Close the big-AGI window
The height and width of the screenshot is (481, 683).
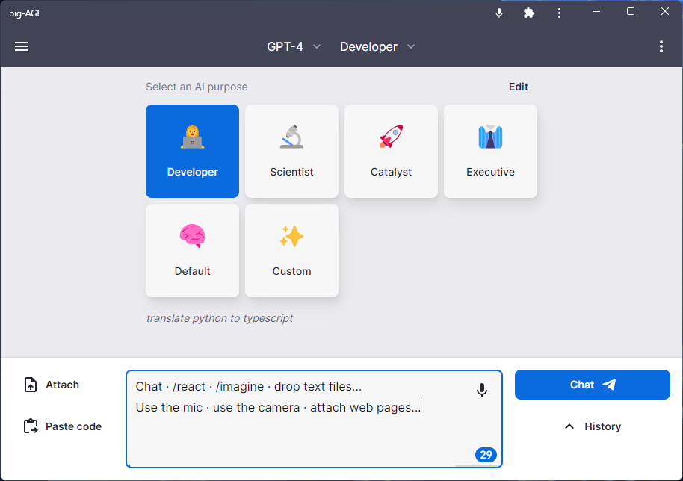[665, 12]
